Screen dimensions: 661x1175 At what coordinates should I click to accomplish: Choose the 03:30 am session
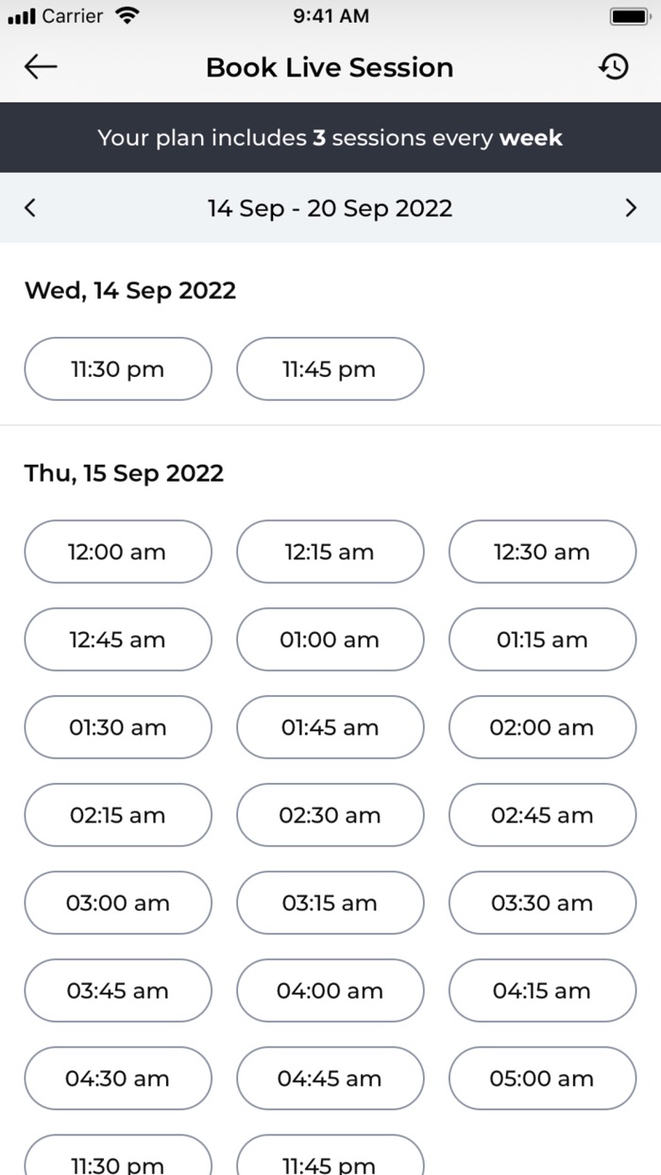click(x=542, y=903)
